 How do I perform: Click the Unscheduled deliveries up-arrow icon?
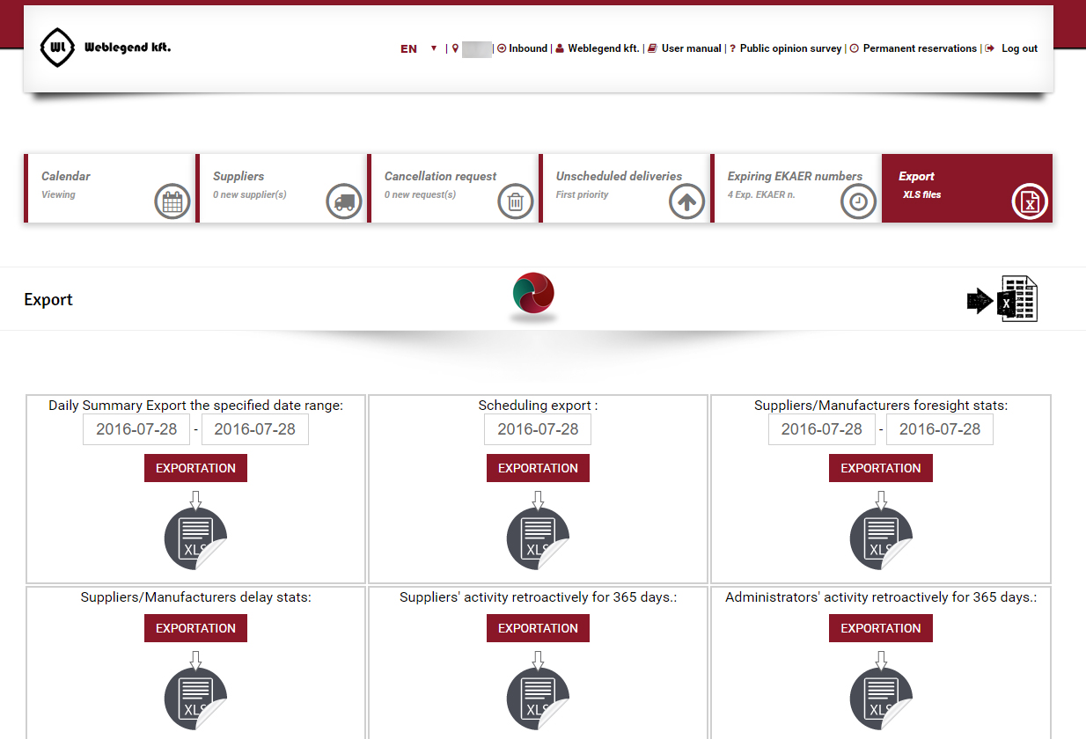coord(686,202)
